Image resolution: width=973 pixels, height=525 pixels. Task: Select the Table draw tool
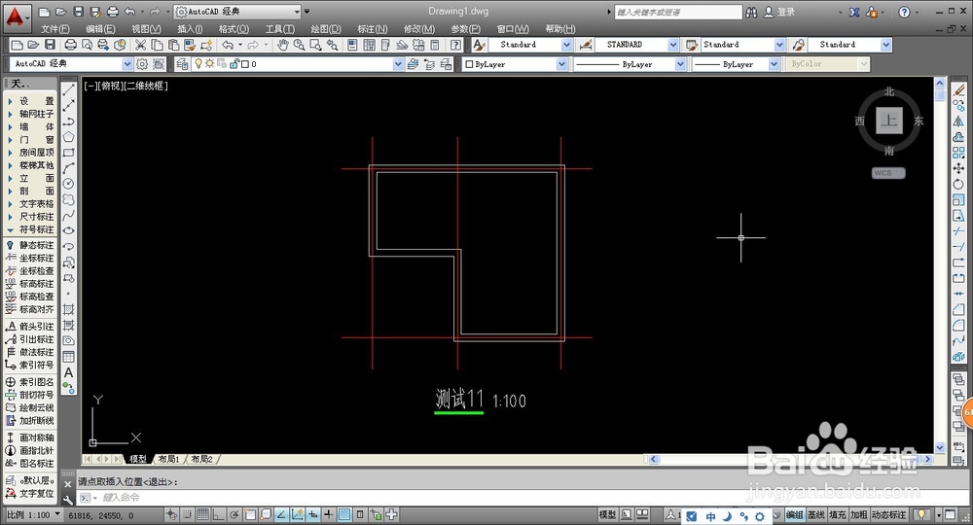pyautogui.click(x=69, y=357)
